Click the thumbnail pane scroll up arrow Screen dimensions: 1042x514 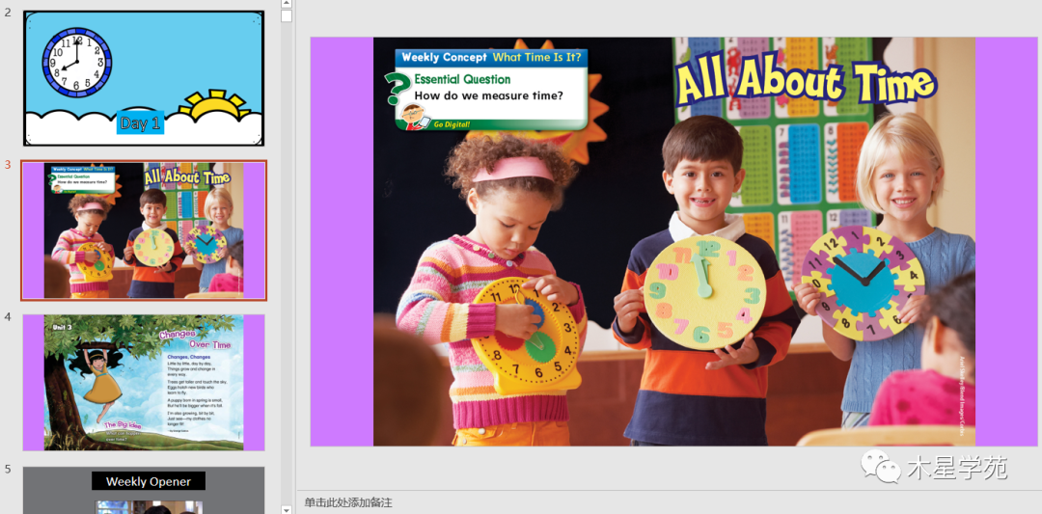click(287, 4)
